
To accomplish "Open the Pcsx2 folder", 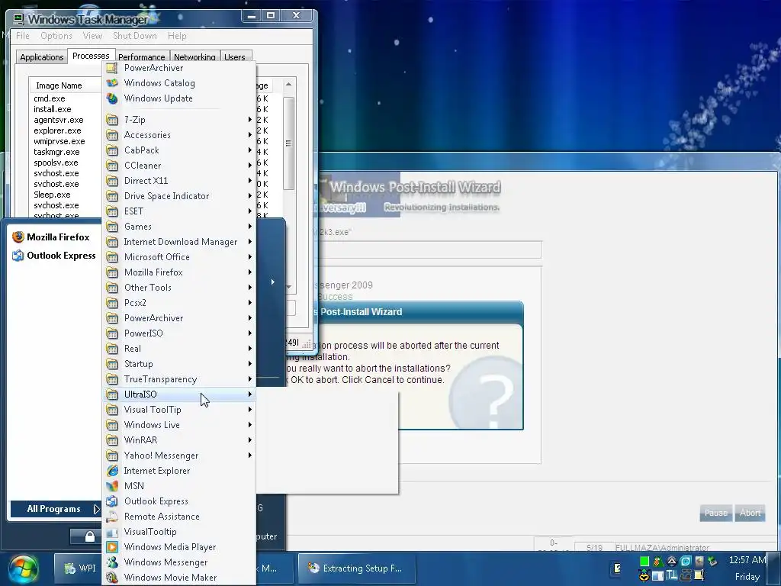I will click(179, 303).
